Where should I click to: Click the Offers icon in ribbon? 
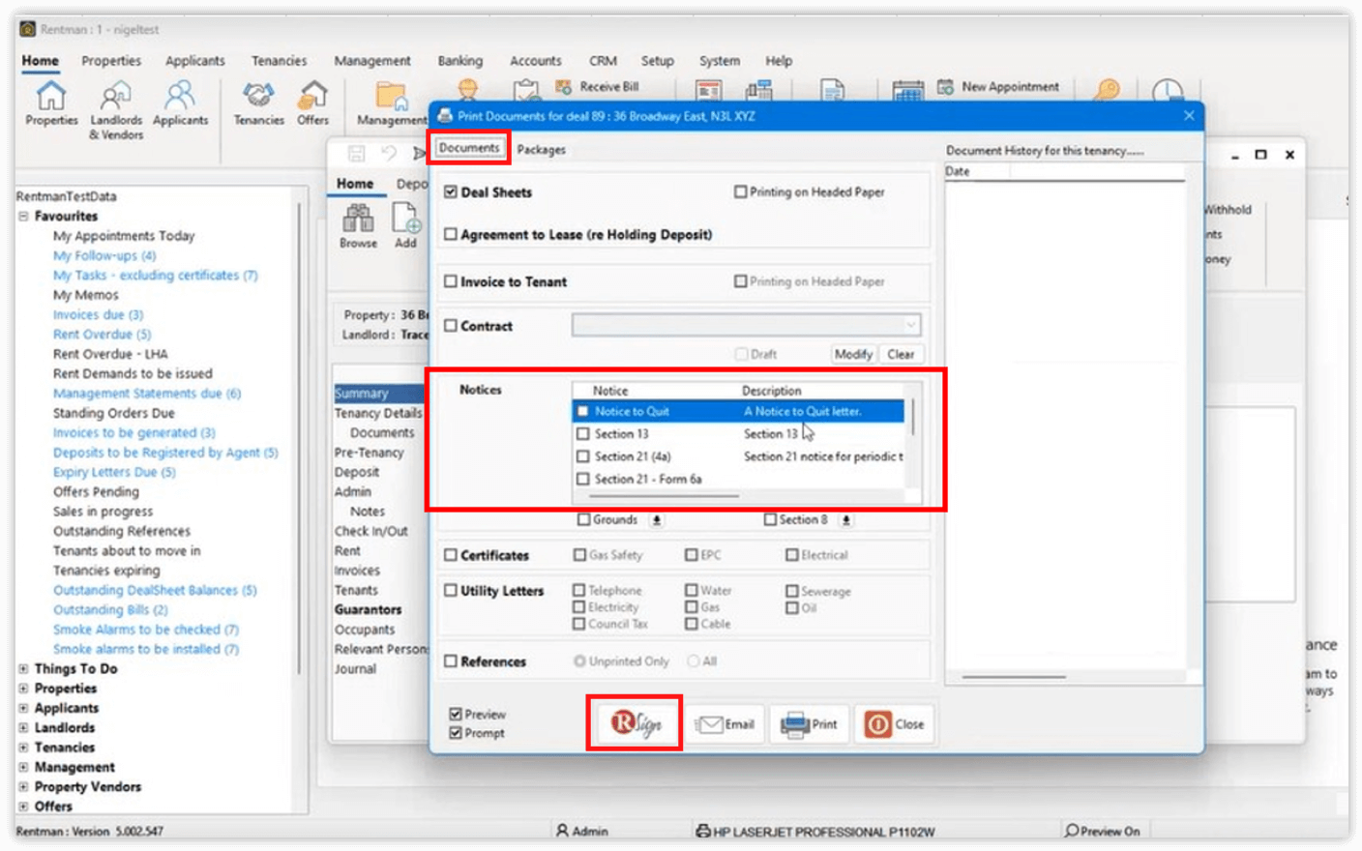pyautogui.click(x=312, y=97)
